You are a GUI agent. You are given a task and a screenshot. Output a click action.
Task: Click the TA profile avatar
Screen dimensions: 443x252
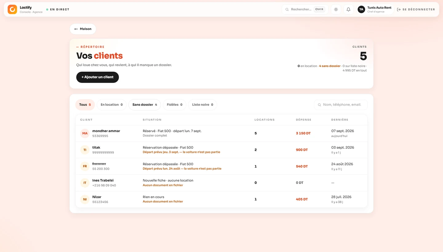361,10
